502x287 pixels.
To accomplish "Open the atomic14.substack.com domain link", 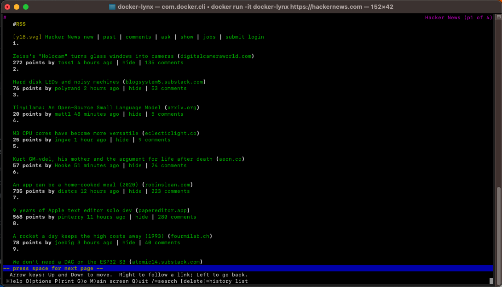I will 166,262.
